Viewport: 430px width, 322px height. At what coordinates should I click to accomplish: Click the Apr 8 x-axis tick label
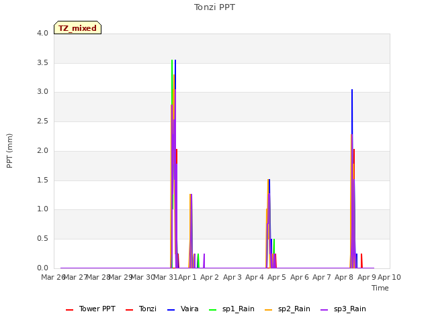(344, 277)
